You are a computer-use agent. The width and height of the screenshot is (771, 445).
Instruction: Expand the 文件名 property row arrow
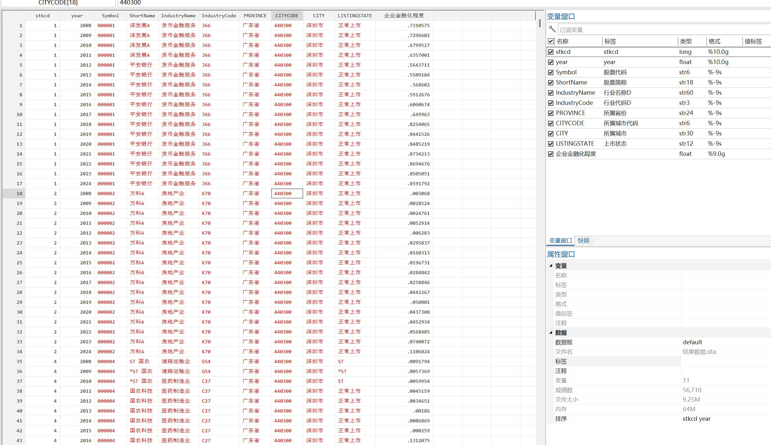tap(550, 352)
